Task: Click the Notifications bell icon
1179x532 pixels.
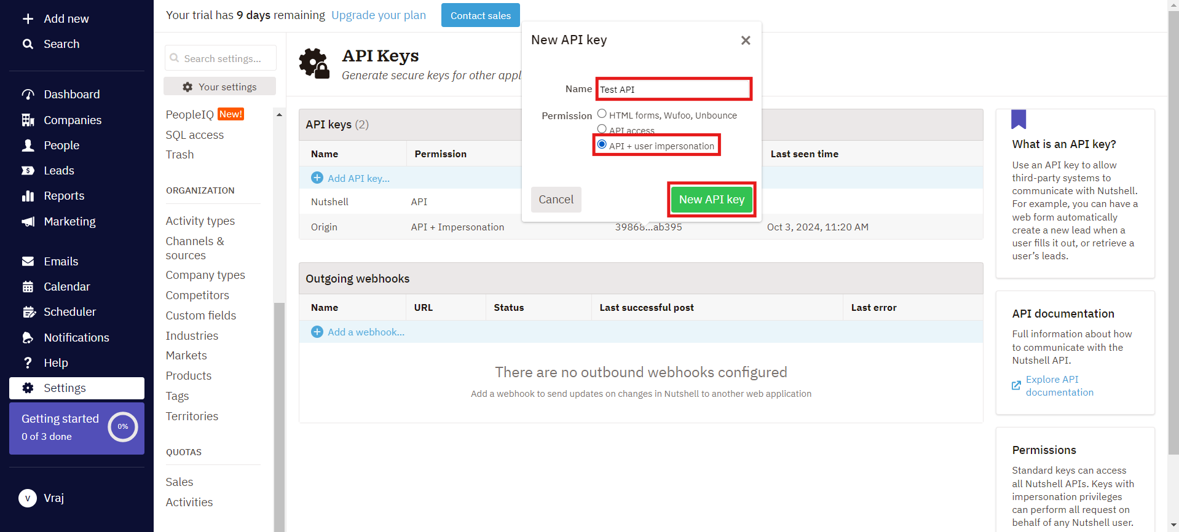Action: pos(28,337)
